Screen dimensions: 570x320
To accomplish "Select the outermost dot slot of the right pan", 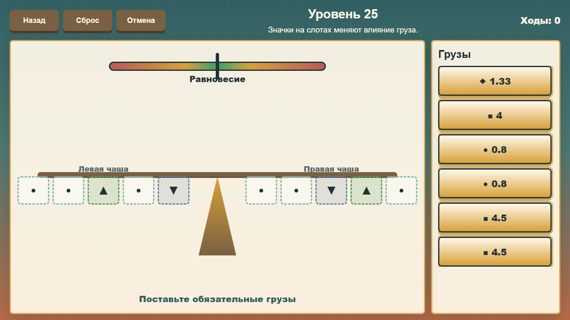I will click(x=401, y=190).
